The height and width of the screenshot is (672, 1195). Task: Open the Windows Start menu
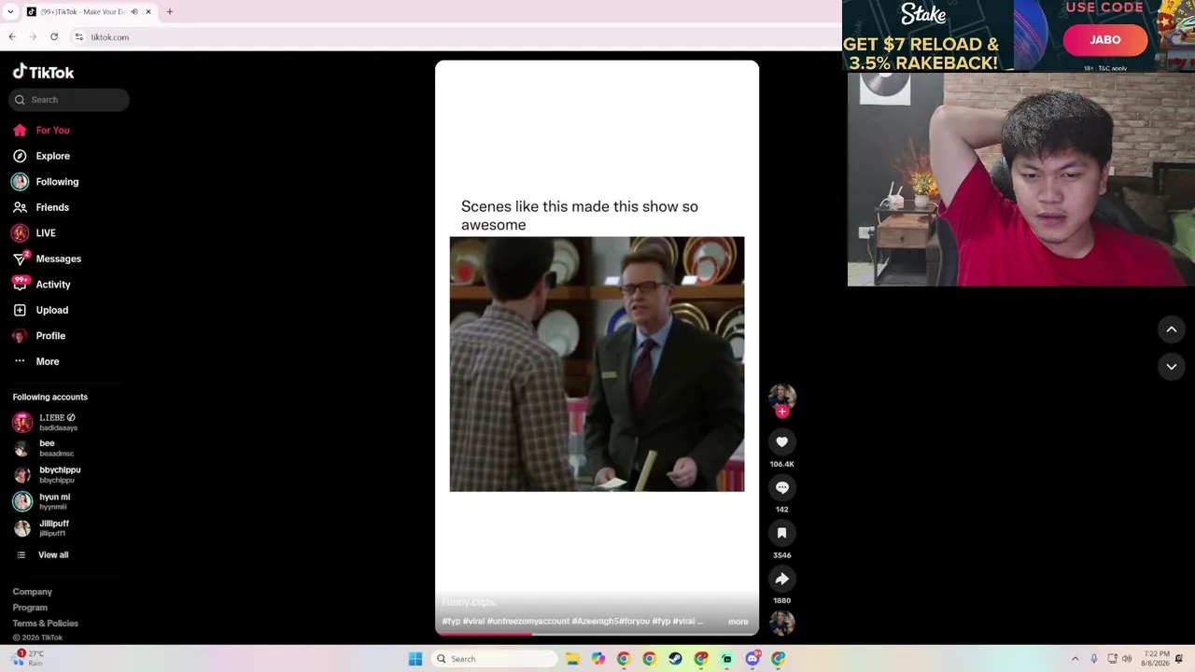click(415, 659)
